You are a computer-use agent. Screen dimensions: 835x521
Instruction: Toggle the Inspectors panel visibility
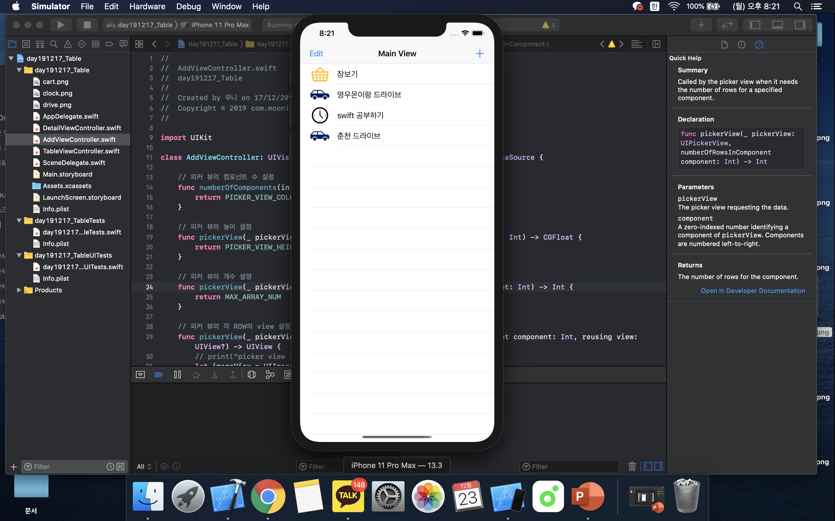(x=800, y=25)
